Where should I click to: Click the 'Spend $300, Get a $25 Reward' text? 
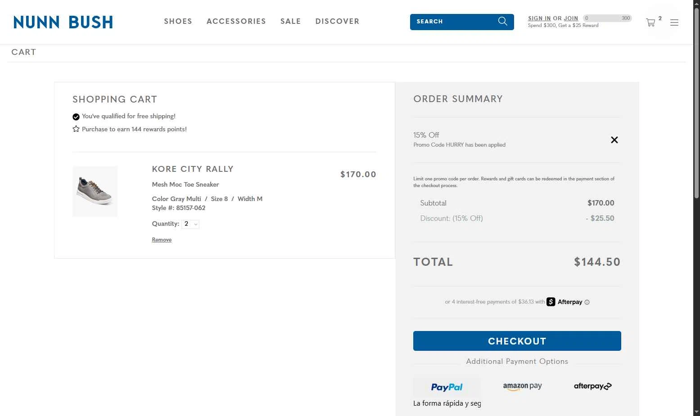[x=563, y=26]
